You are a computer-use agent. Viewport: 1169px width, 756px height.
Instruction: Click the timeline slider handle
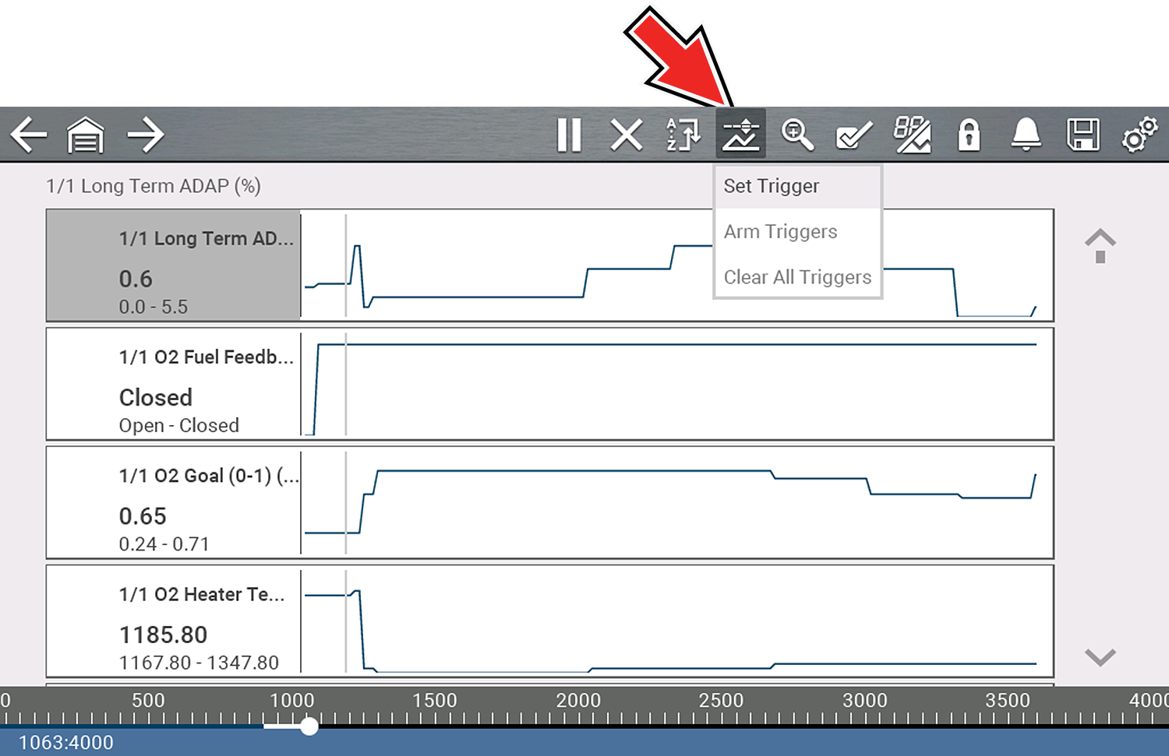309,726
